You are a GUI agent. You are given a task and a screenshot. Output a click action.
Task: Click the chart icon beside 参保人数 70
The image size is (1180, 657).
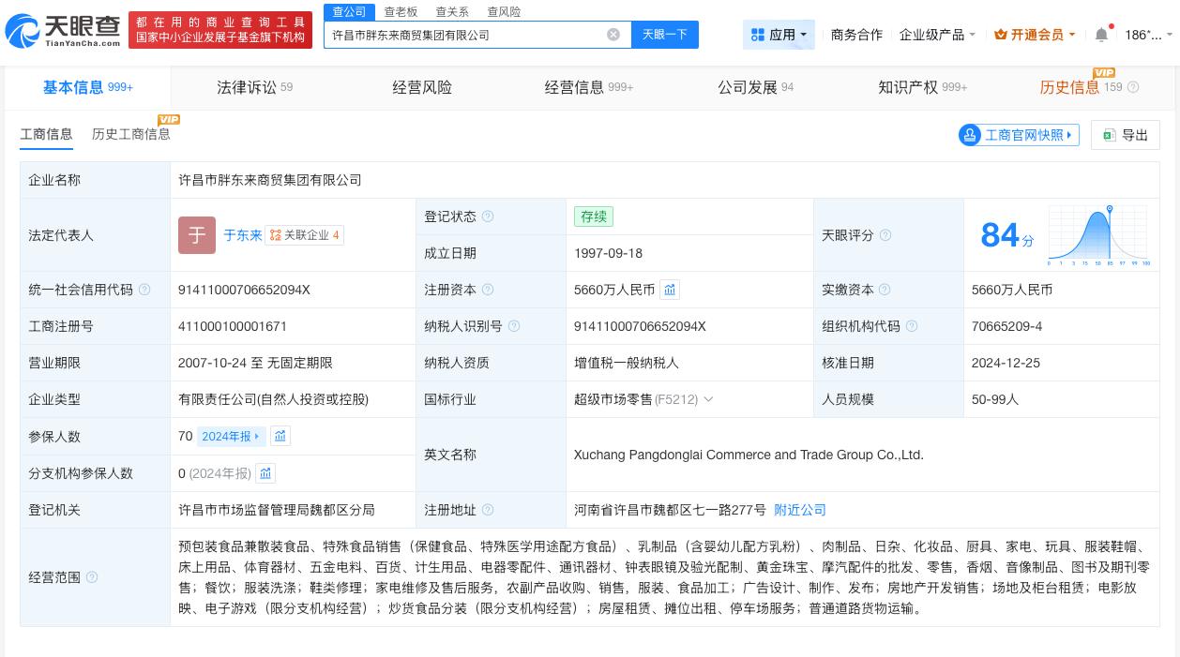click(280, 436)
